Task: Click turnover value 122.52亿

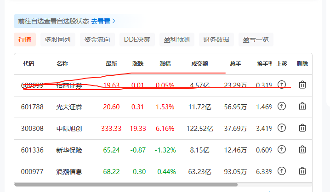Action: coord(200,129)
